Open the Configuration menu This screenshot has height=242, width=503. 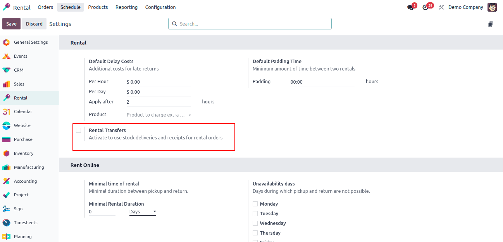click(160, 7)
